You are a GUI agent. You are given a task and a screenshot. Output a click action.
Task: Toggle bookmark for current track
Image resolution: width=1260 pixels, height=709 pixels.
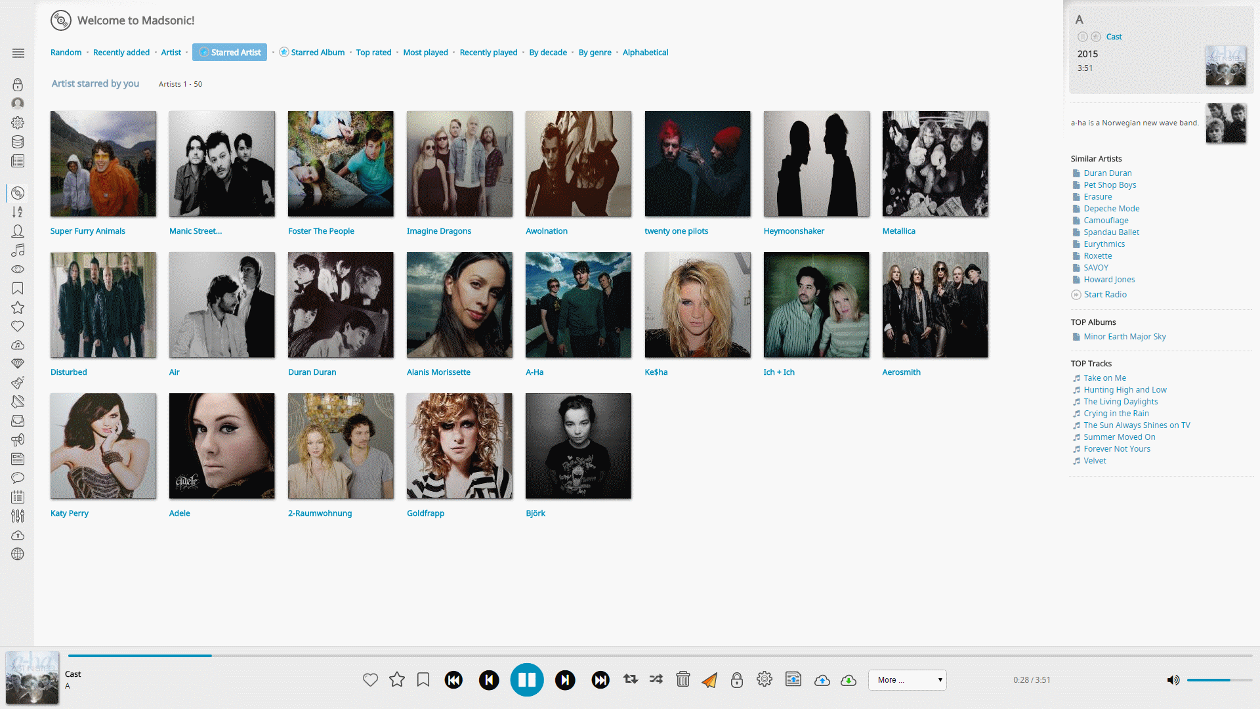pyautogui.click(x=423, y=679)
